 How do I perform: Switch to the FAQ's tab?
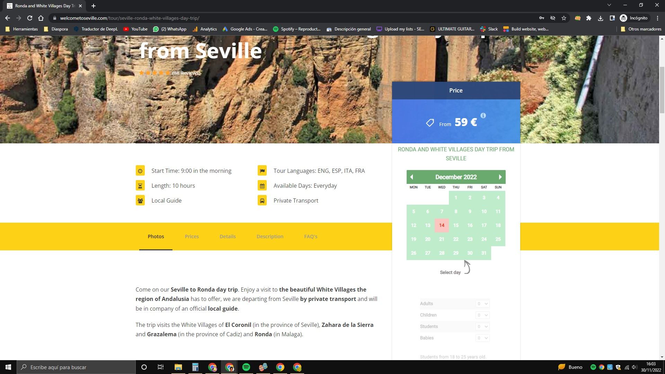(311, 237)
